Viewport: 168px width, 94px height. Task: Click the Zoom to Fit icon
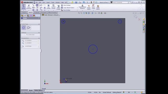tap(79, 13)
